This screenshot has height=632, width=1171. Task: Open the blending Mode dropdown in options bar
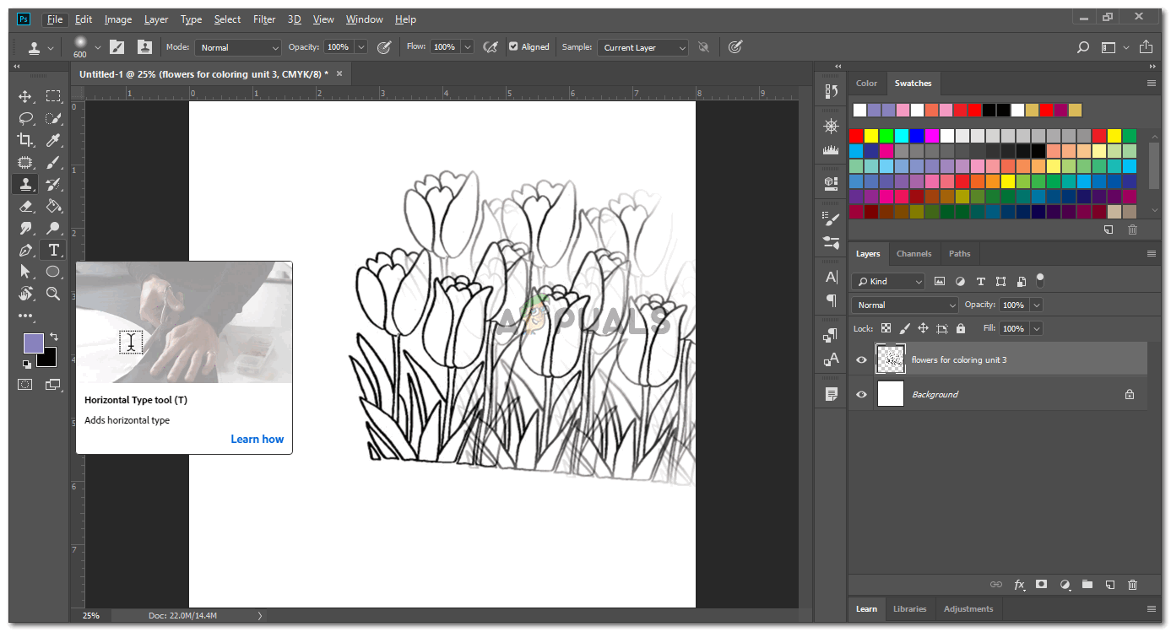[x=237, y=48]
